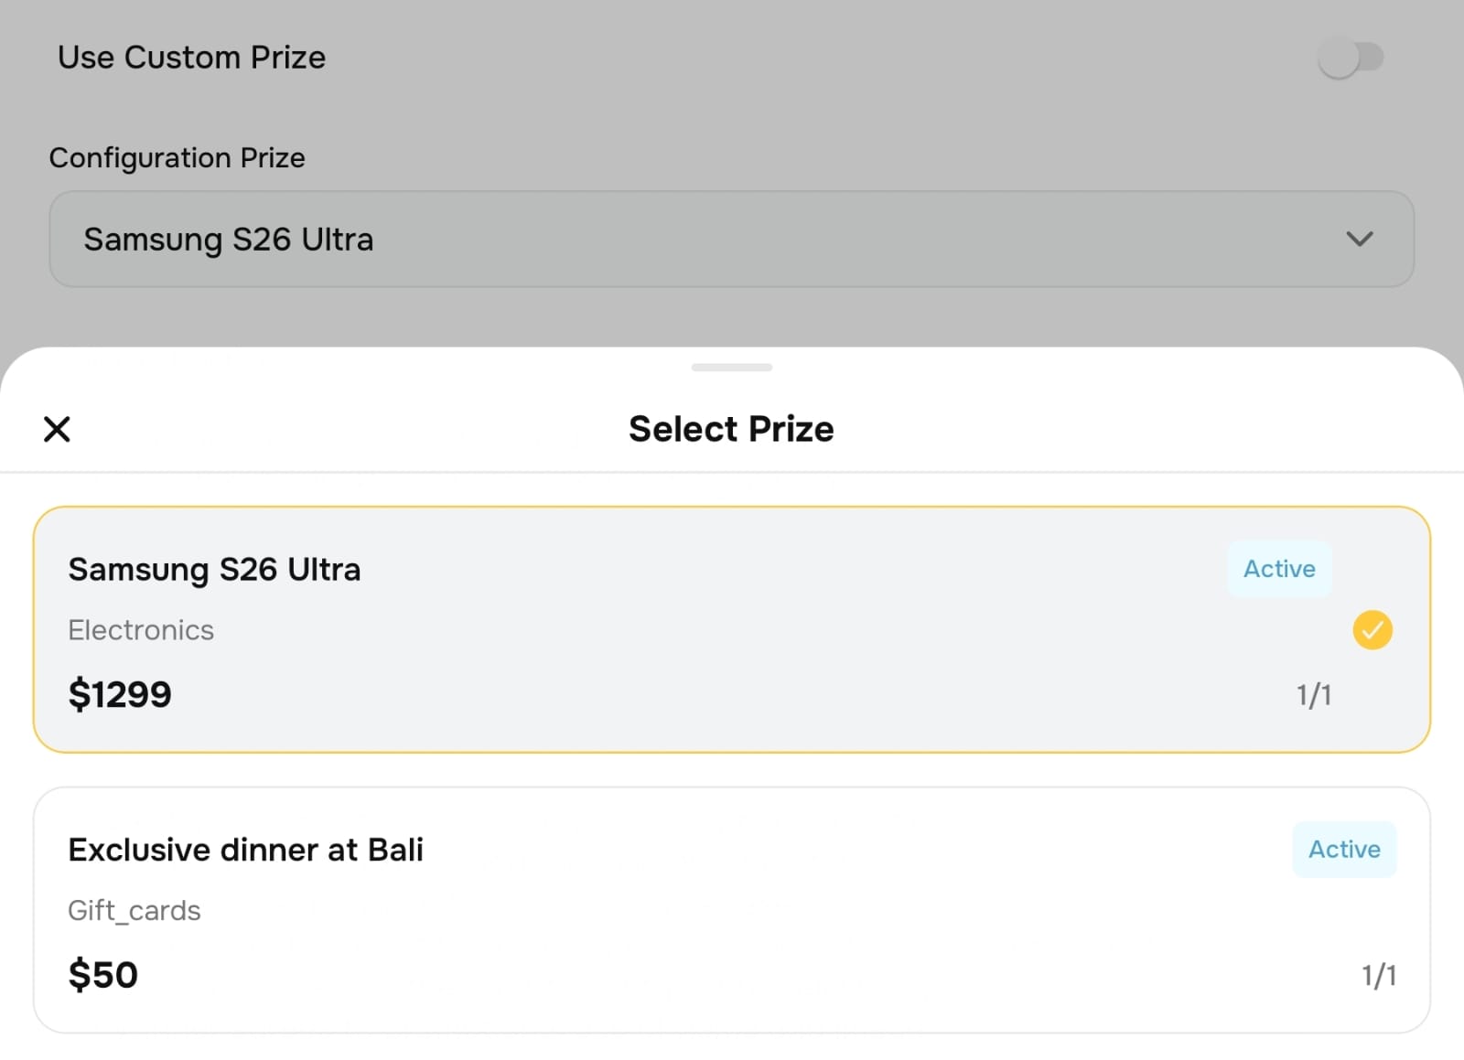
Task: Click the Gift_cards category text
Action: pos(135,911)
